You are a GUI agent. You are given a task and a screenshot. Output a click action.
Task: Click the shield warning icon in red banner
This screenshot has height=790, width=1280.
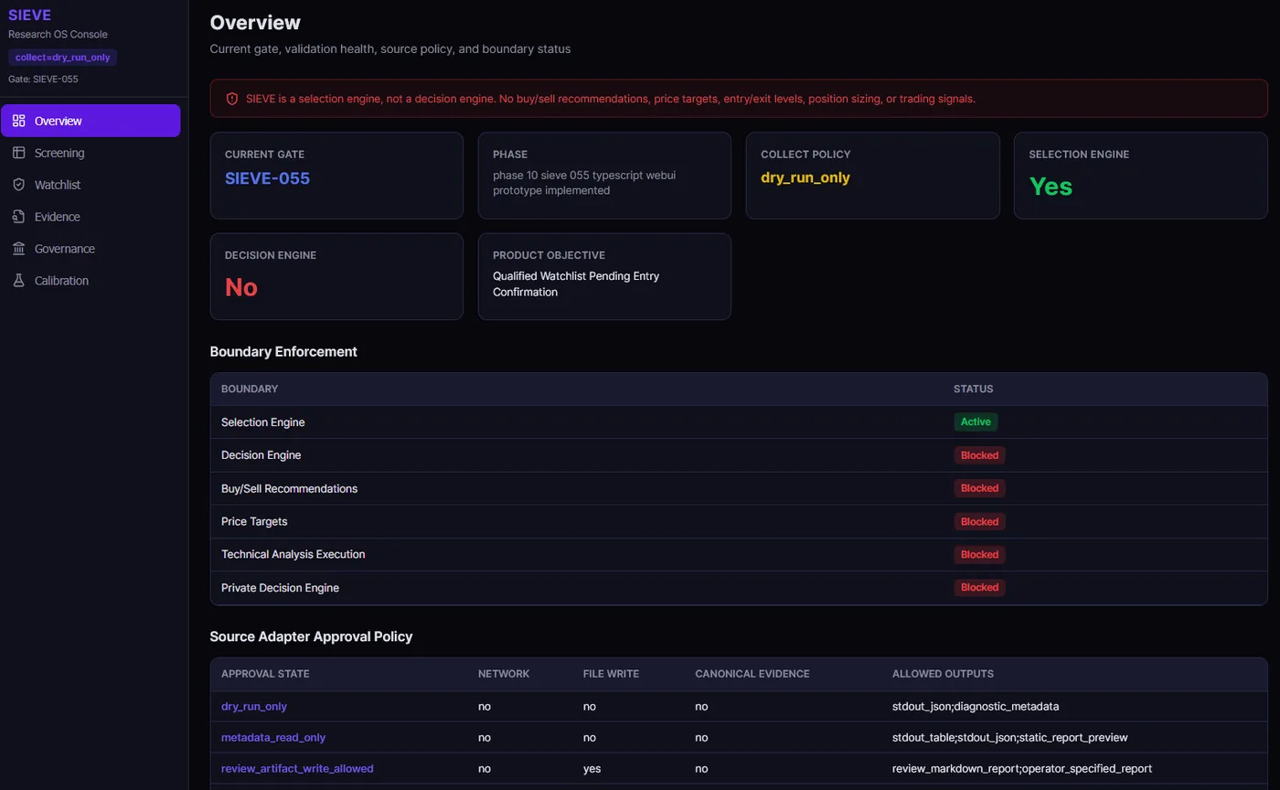pyautogui.click(x=232, y=99)
